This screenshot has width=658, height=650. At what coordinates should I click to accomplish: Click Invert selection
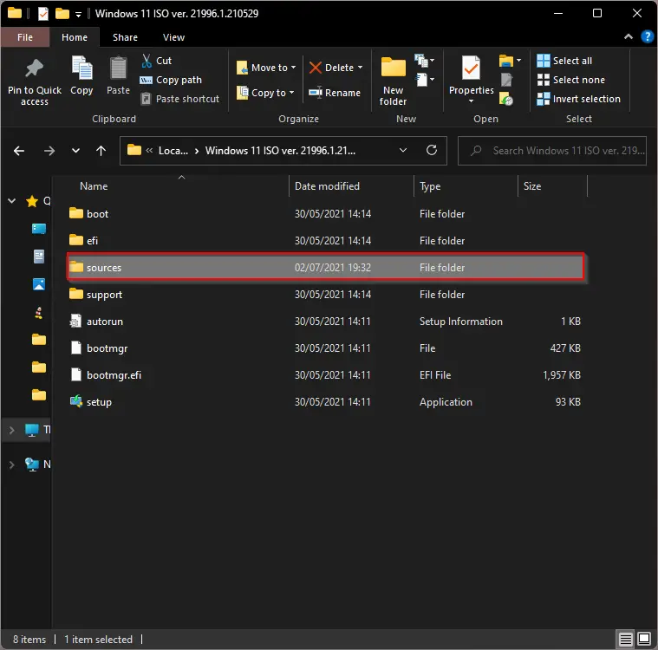tap(579, 99)
